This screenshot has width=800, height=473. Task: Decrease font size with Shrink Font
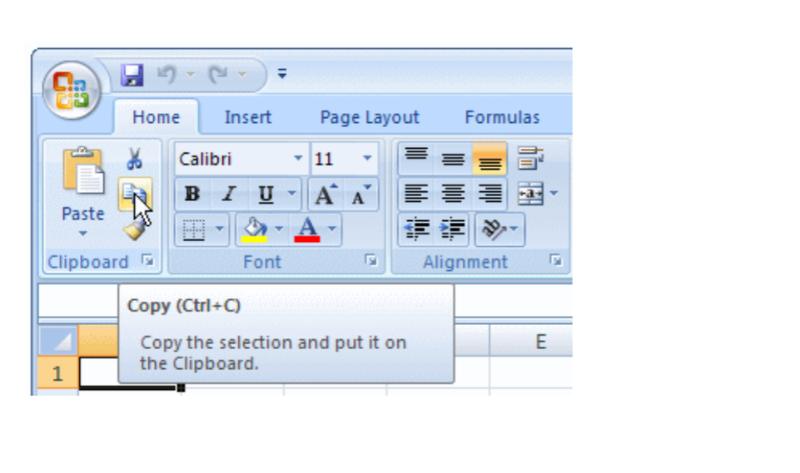coord(360,195)
